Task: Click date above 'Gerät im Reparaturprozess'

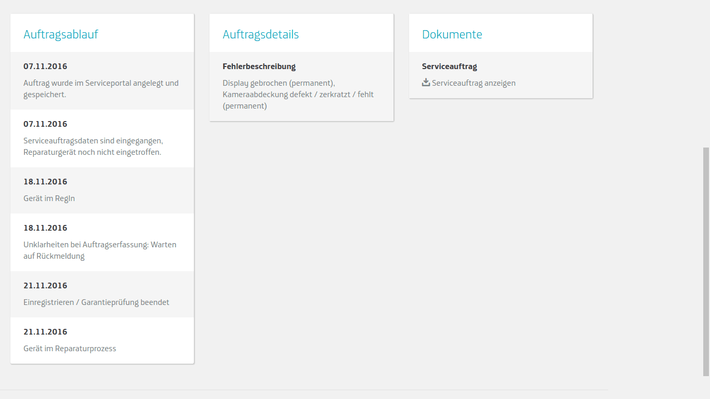Action: click(x=45, y=332)
